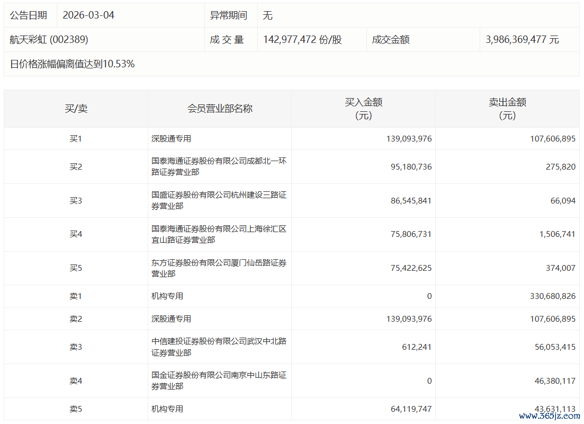The width and height of the screenshot is (584, 424).
Task: Click the 公告日期 label cell
Action: pyautogui.click(x=28, y=15)
